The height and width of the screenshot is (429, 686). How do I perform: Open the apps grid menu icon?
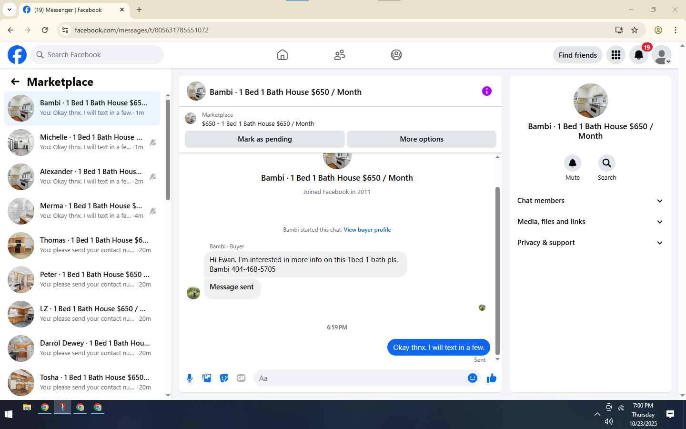(616, 55)
